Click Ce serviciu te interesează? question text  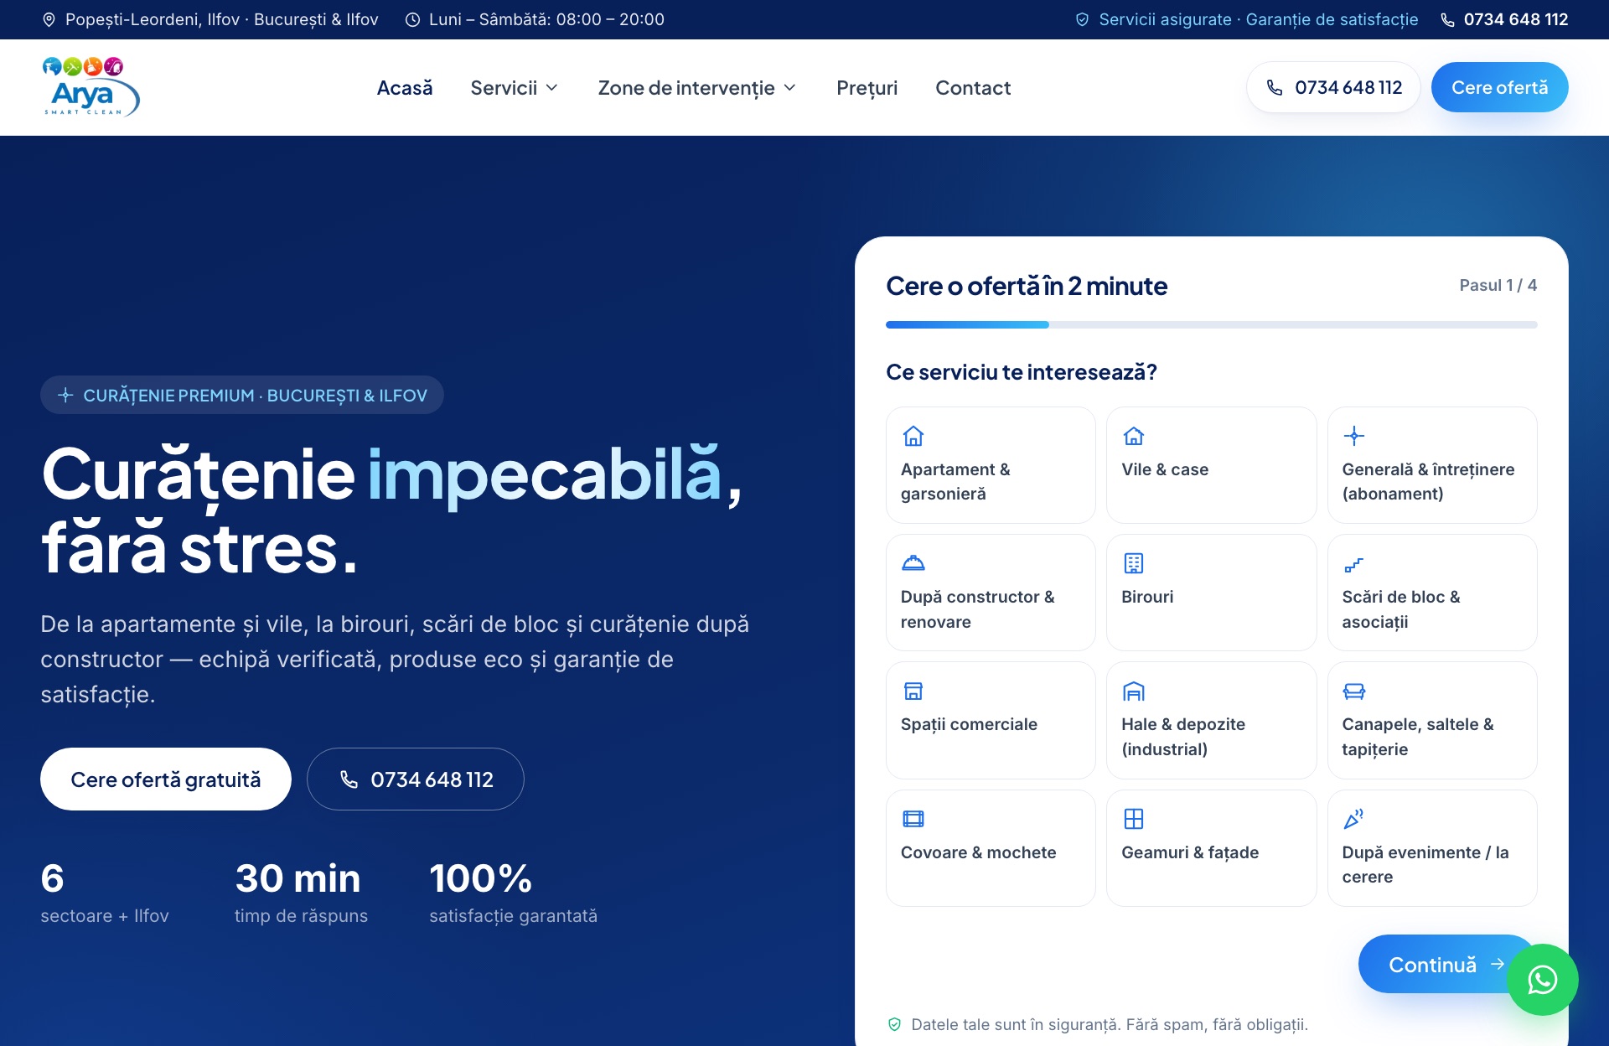[x=1022, y=372]
